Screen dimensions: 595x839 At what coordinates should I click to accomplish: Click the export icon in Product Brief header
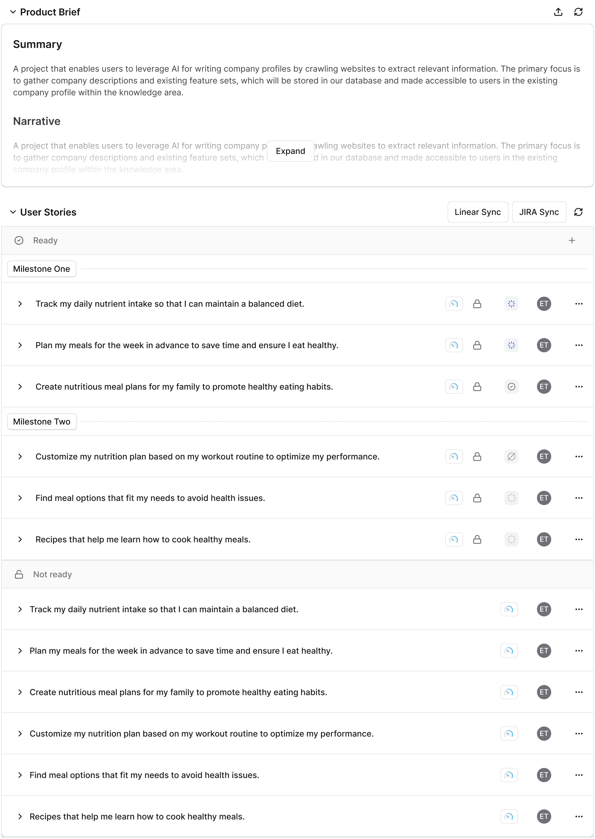coord(558,12)
